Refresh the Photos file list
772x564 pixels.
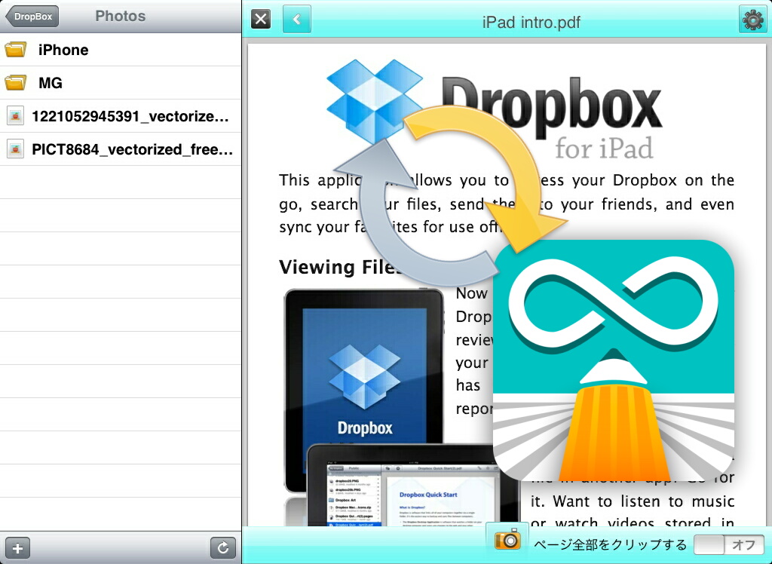point(222,548)
